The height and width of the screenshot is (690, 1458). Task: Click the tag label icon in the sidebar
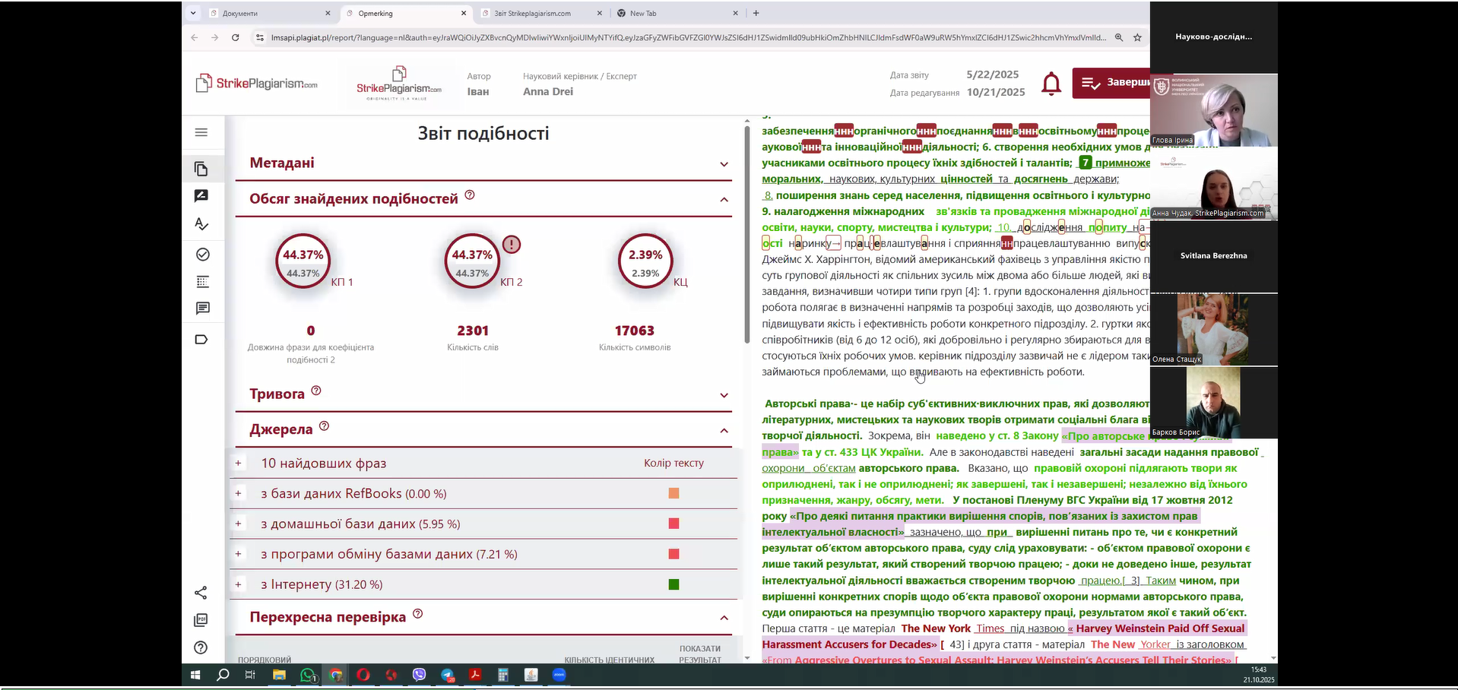pos(201,340)
